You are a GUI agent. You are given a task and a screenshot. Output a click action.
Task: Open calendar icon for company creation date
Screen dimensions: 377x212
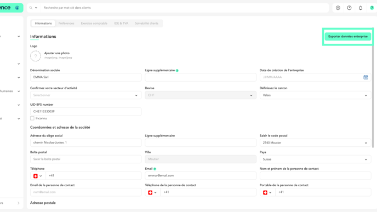[x=365, y=77]
